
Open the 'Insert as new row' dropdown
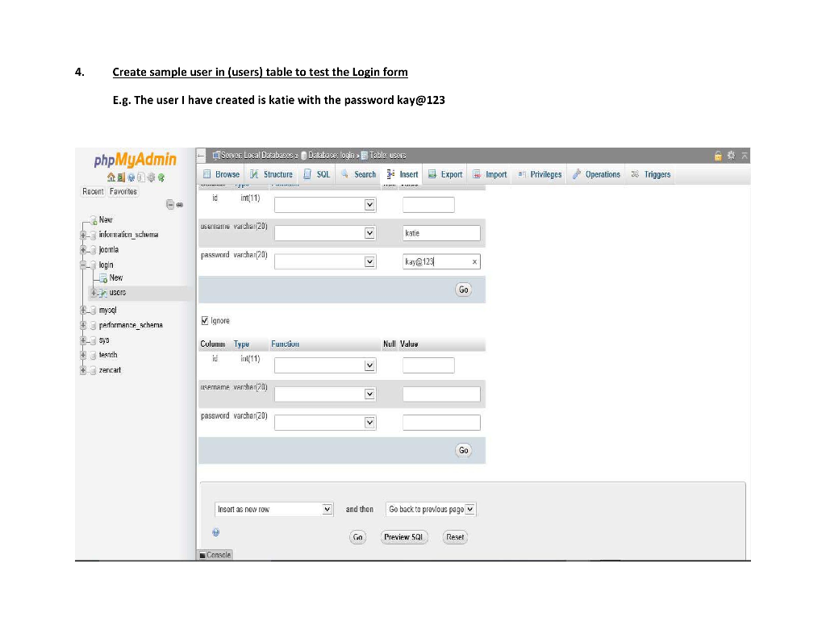[273, 509]
